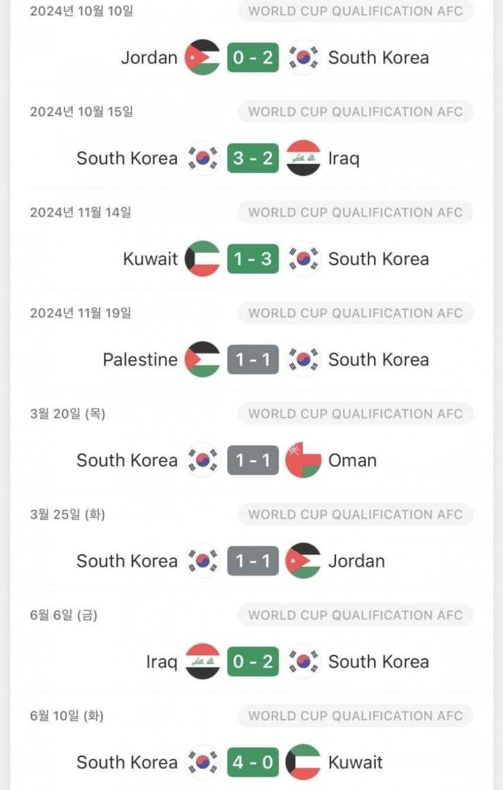Click the Kuwait flag in the 4 - 0 match

(304, 763)
